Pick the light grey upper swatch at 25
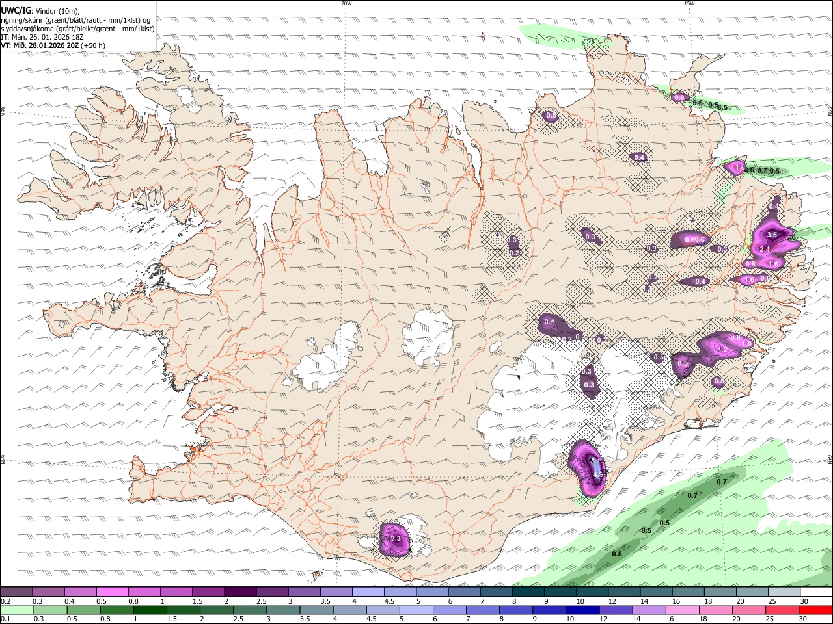The height and width of the screenshot is (624, 833). pos(785,591)
